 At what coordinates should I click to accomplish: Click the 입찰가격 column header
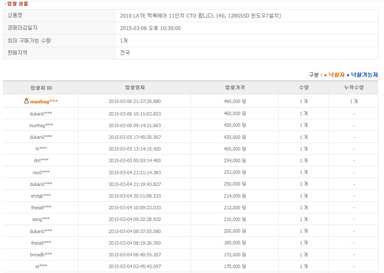pyautogui.click(x=235, y=88)
